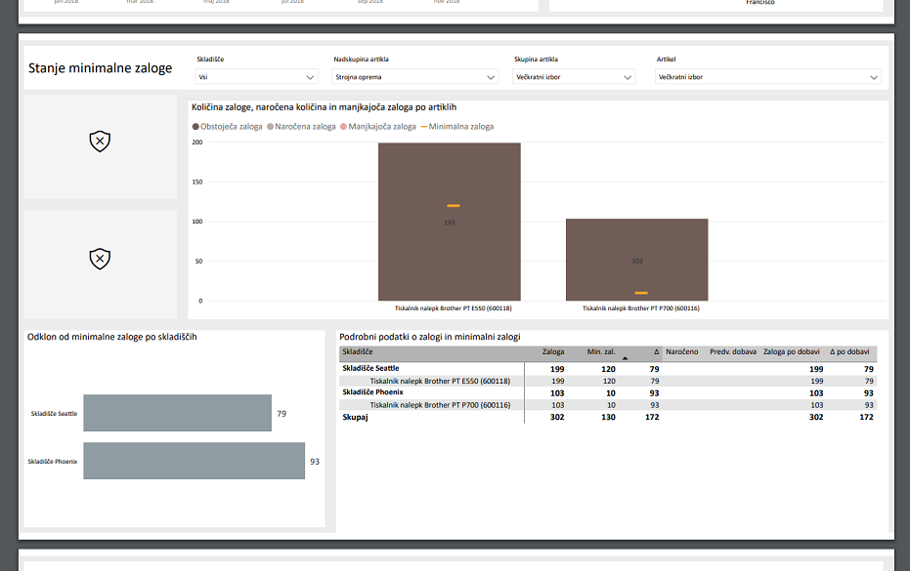
Task: Select the Skladišče Phoenix table row
Action: tap(608, 392)
